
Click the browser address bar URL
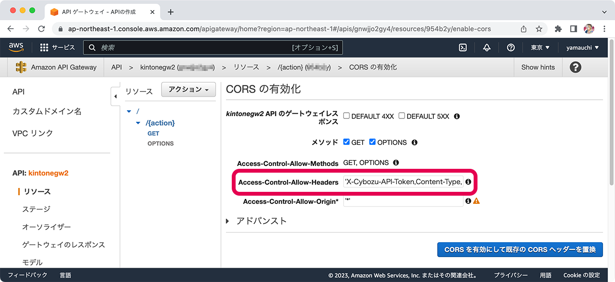[279, 29]
